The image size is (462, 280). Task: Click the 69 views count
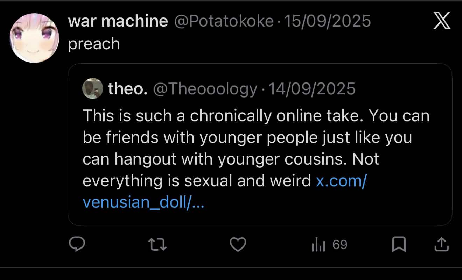[340, 245]
